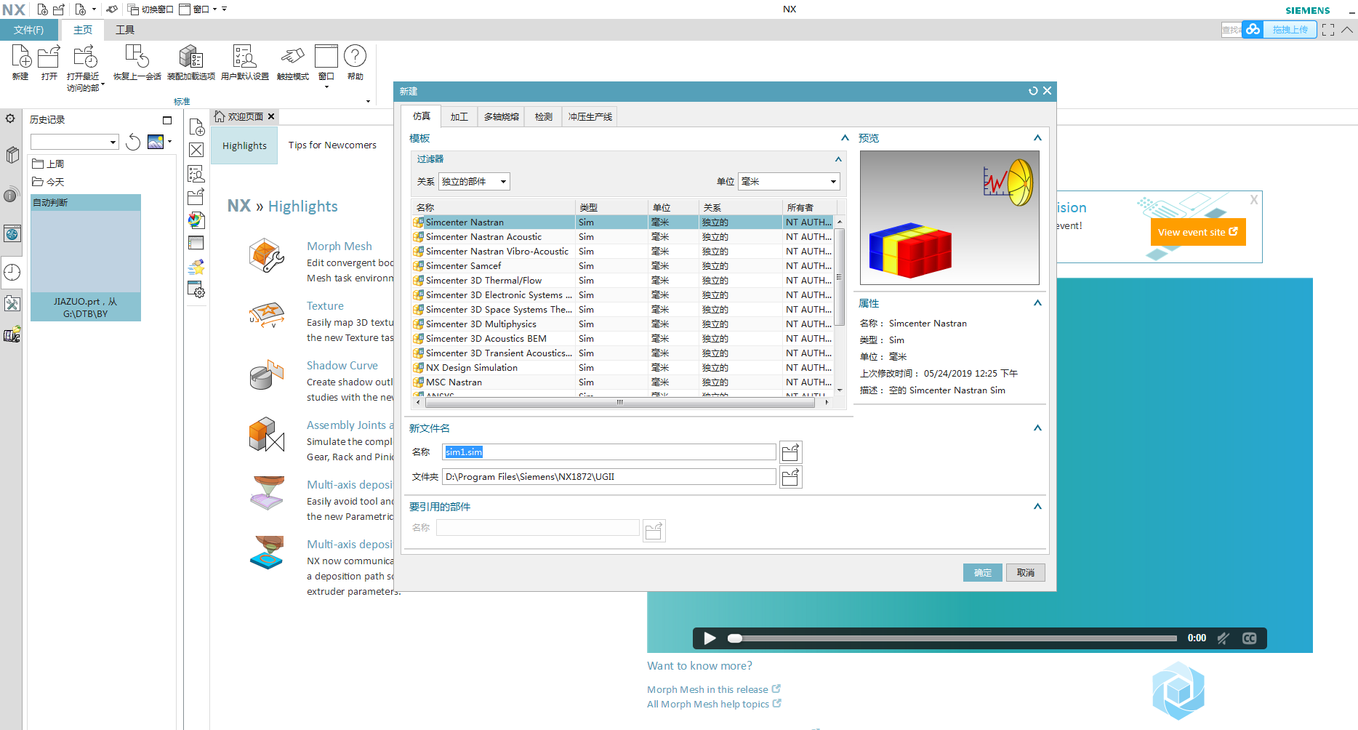The width and height of the screenshot is (1358, 730).
Task: Switch to the 检测 tab
Action: (x=544, y=117)
